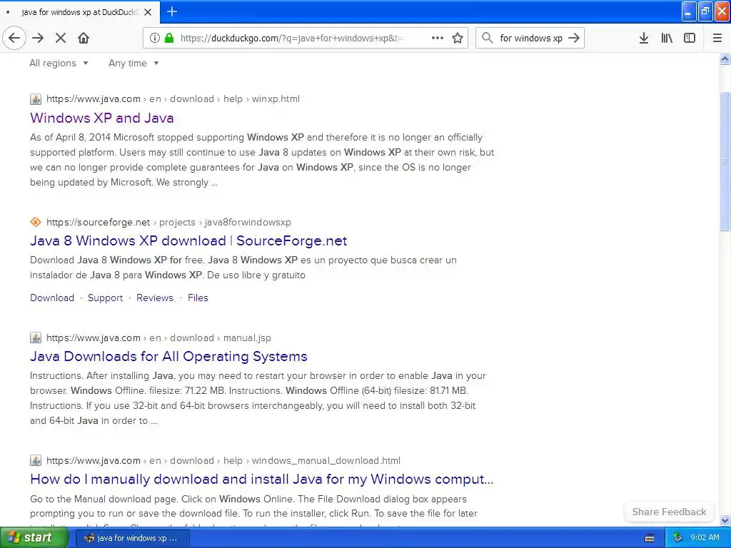Click the scrollbar down arrow
The width and height of the screenshot is (731, 548).
(x=725, y=520)
